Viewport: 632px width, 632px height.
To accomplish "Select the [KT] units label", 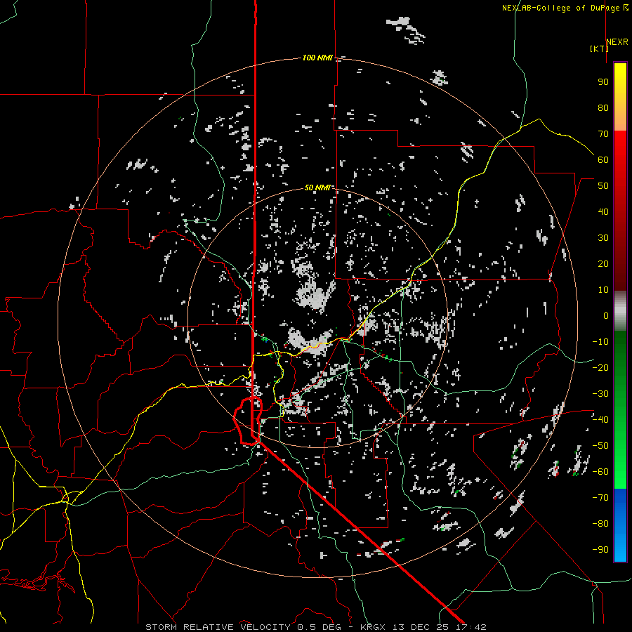I will [600, 48].
